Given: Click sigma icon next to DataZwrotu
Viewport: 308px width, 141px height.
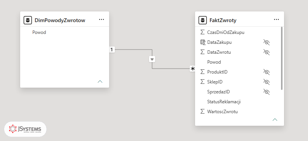Looking at the screenshot, I should point(202,52).
